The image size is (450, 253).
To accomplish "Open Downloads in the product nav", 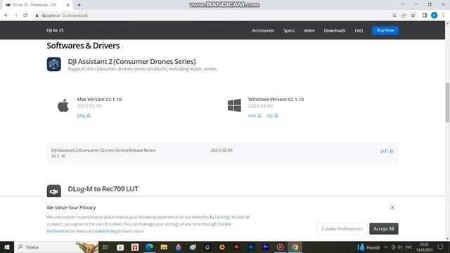I will (x=335, y=30).
